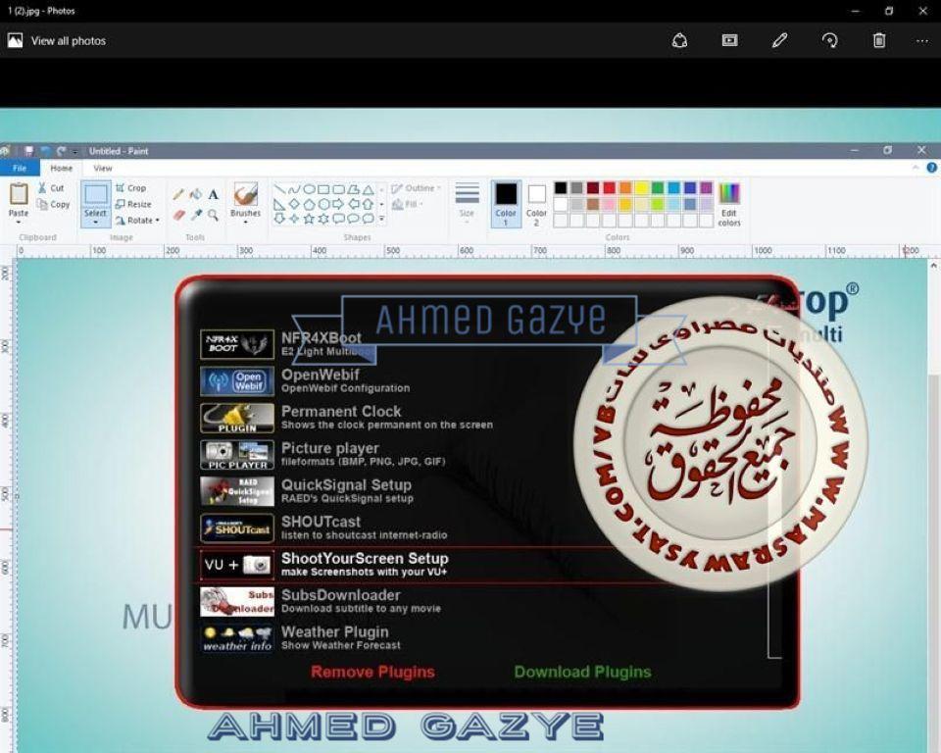Select the Text tool in Paint
The width and height of the screenshot is (941, 753).
click(x=213, y=194)
